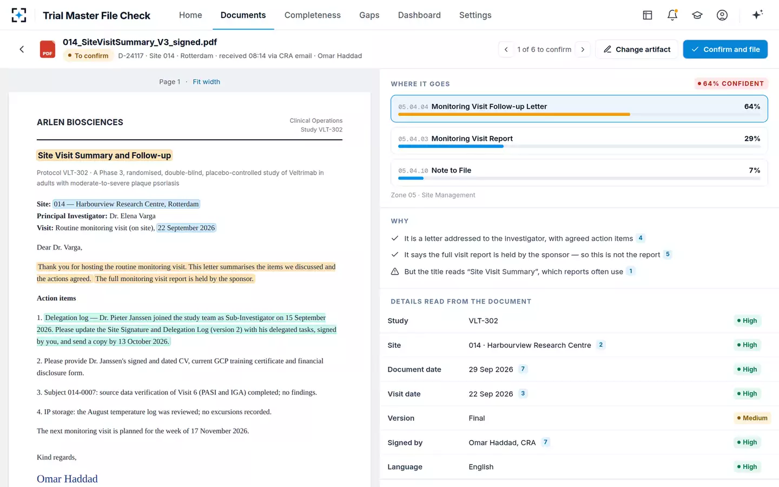
Task: Select Monitoring Visit Follow-up Letter option
Action: coord(579,109)
